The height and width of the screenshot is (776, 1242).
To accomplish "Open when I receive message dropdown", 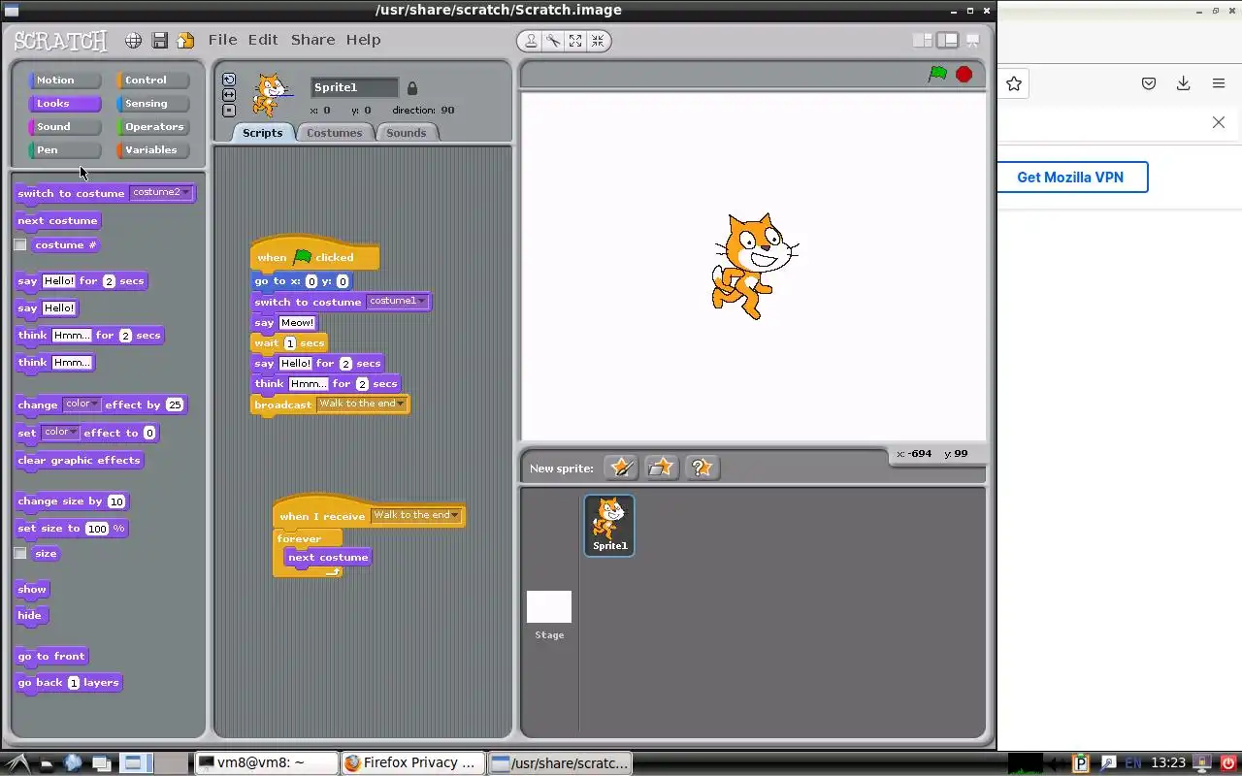I will (416, 515).
